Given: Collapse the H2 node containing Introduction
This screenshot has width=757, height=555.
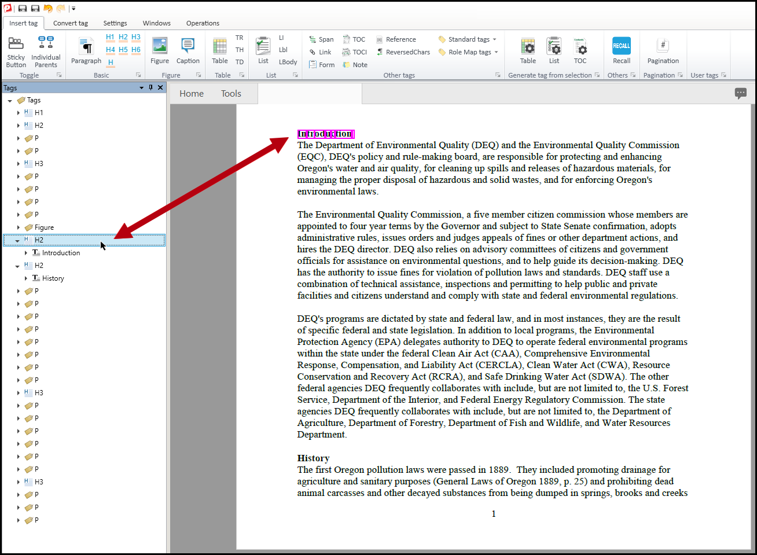Looking at the screenshot, I should coord(17,240).
